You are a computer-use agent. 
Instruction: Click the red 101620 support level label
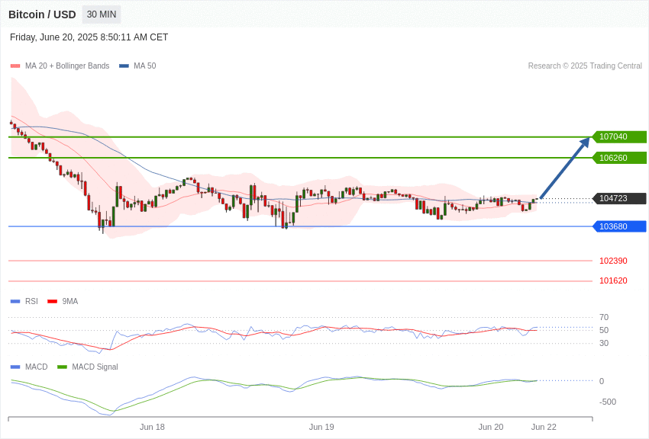click(x=613, y=280)
